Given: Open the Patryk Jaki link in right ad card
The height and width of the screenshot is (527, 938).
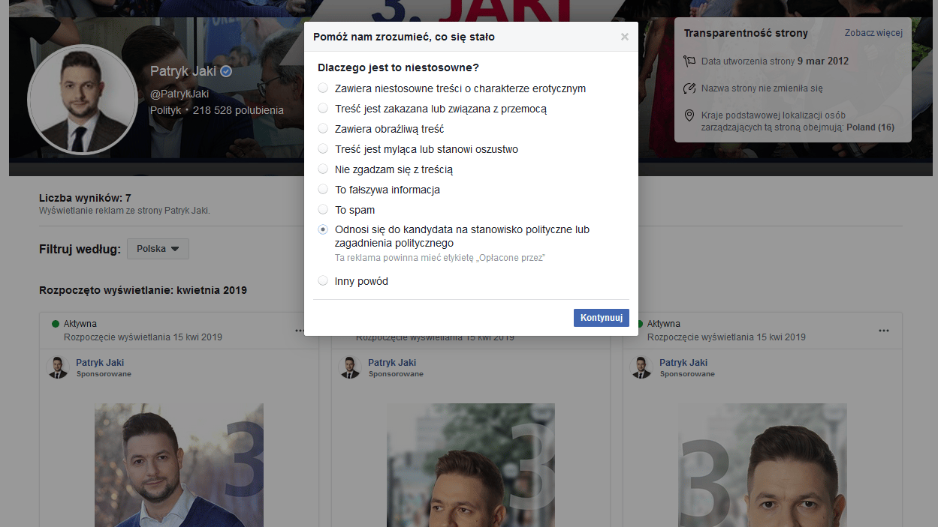Looking at the screenshot, I should pos(683,363).
